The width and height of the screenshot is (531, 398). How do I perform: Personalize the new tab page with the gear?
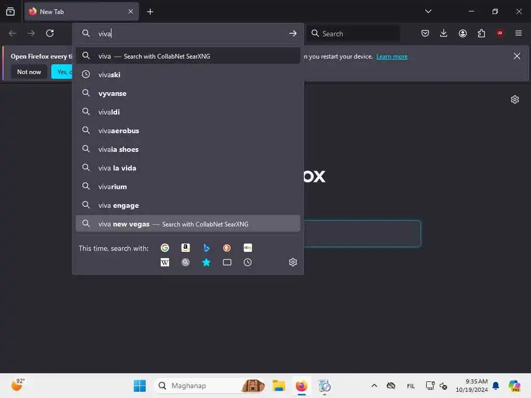click(515, 99)
